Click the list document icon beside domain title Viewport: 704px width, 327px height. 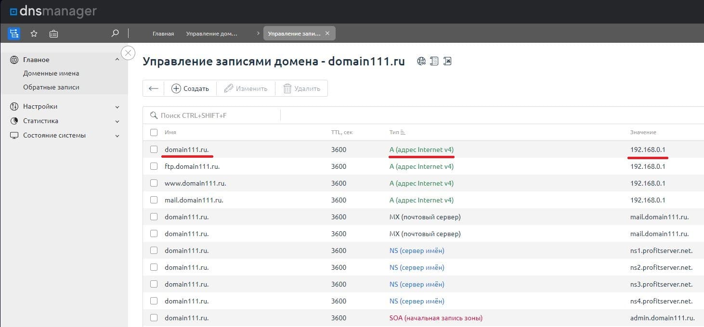click(x=434, y=61)
